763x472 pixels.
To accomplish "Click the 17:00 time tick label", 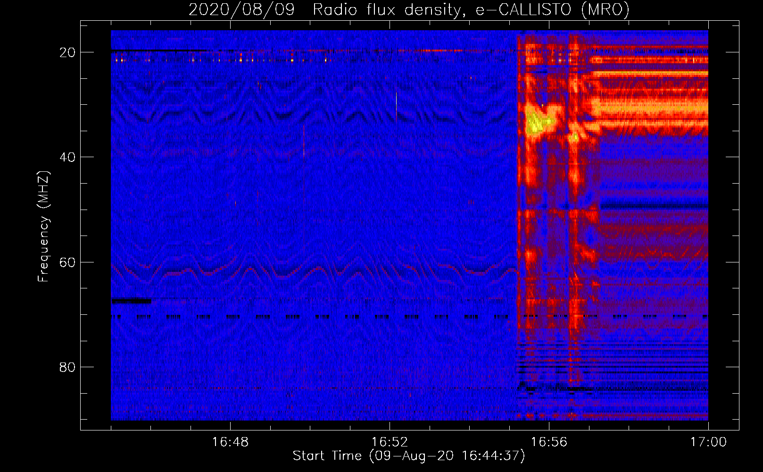I will tap(708, 442).
